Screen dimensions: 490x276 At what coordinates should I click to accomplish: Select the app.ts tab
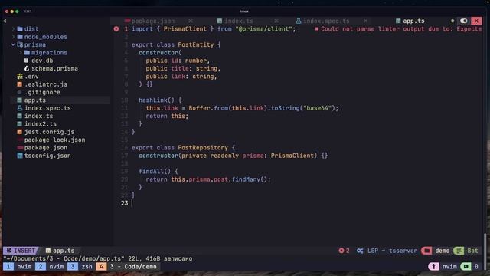pos(413,21)
